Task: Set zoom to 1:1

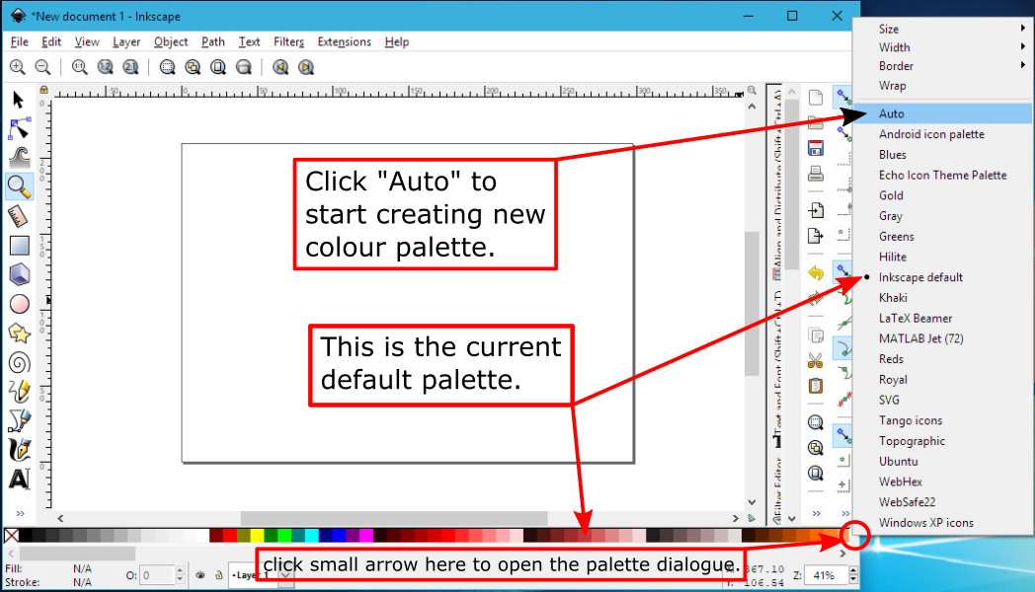Action: click(79, 67)
